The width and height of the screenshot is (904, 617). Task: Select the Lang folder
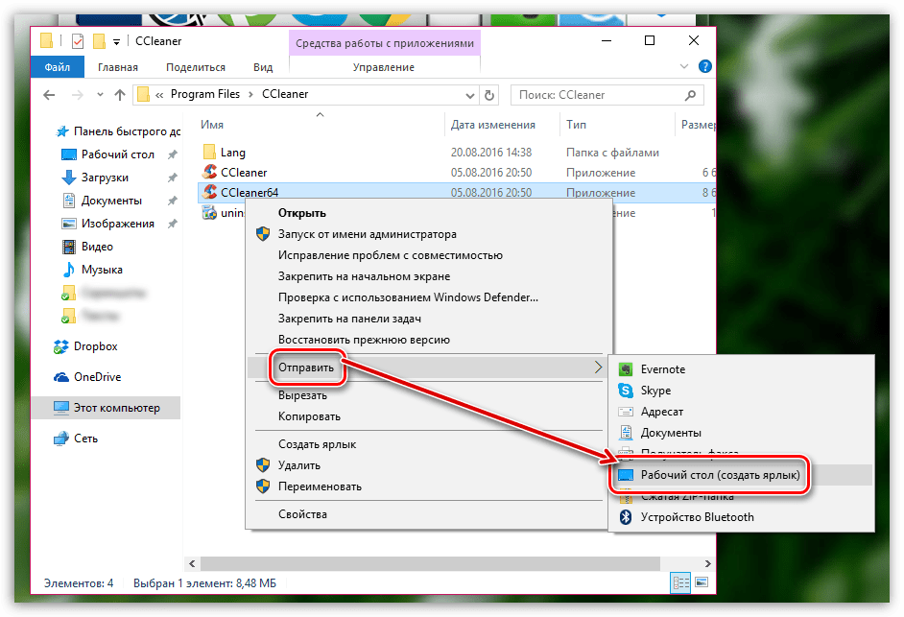click(x=232, y=153)
